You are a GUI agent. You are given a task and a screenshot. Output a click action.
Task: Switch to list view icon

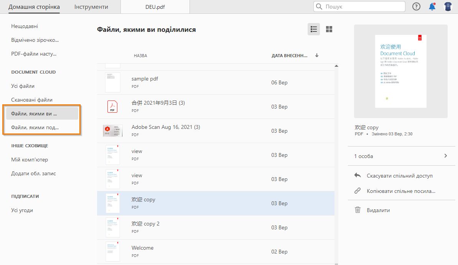(314, 29)
